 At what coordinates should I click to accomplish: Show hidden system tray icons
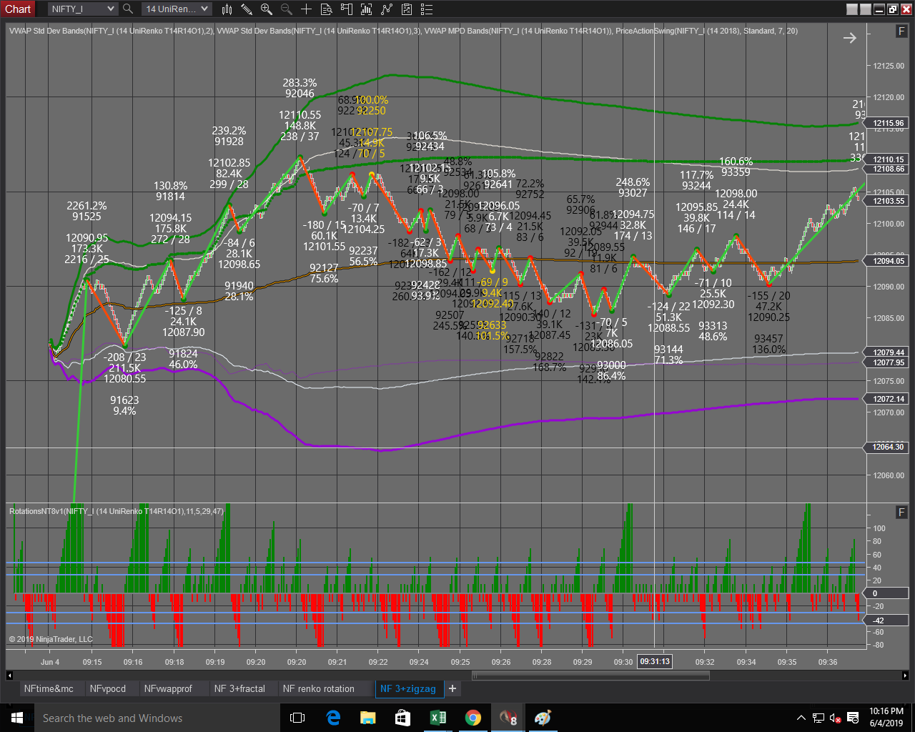pyautogui.click(x=801, y=718)
